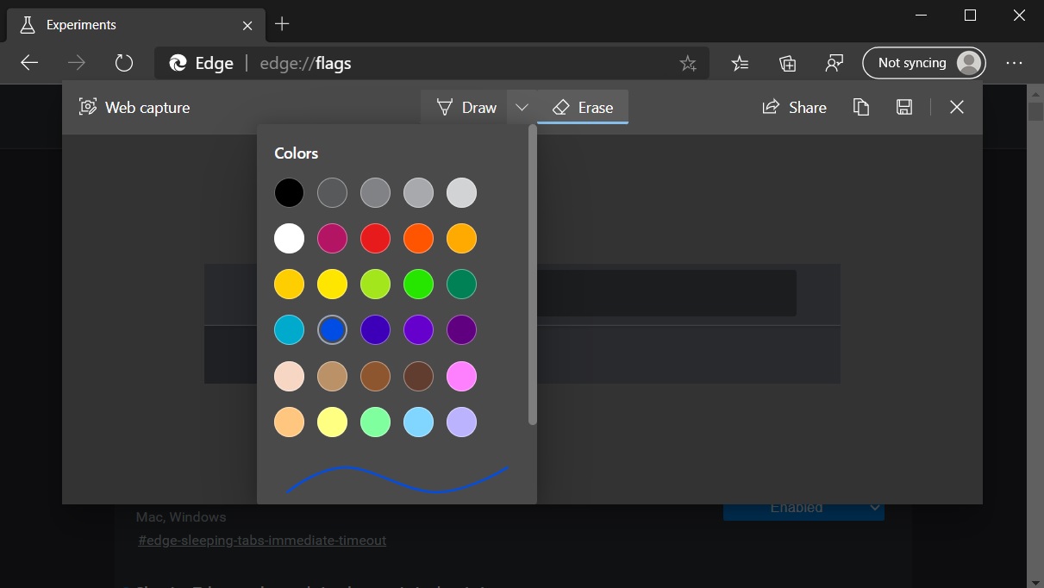
Task: Close the Web capture panel
Action: point(956,107)
